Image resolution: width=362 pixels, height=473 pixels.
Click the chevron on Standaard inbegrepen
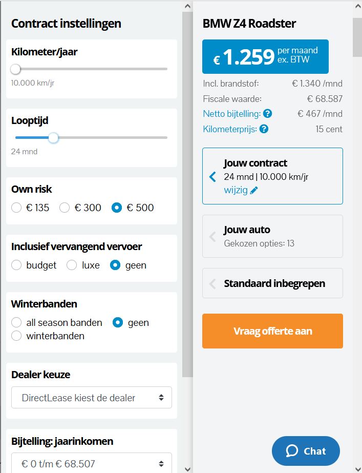(213, 283)
